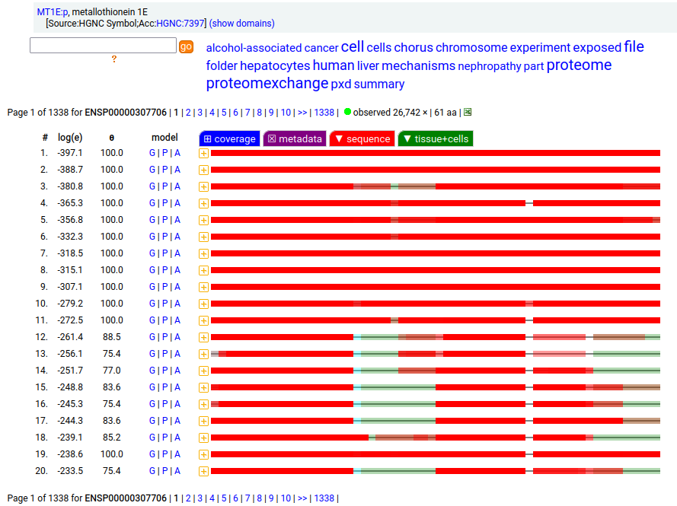The height and width of the screenshot is (506, 677).
Task: Click the 'nephropathy' tag word
Action: (490, 66)
